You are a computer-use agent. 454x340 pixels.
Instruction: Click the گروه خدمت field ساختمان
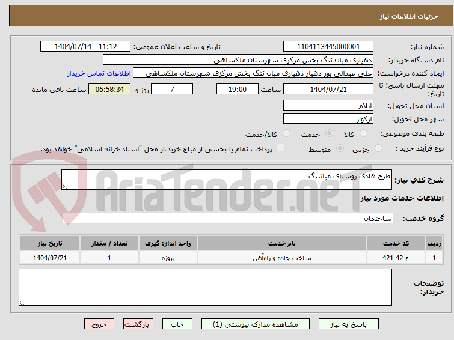click(x=227, y=218)
